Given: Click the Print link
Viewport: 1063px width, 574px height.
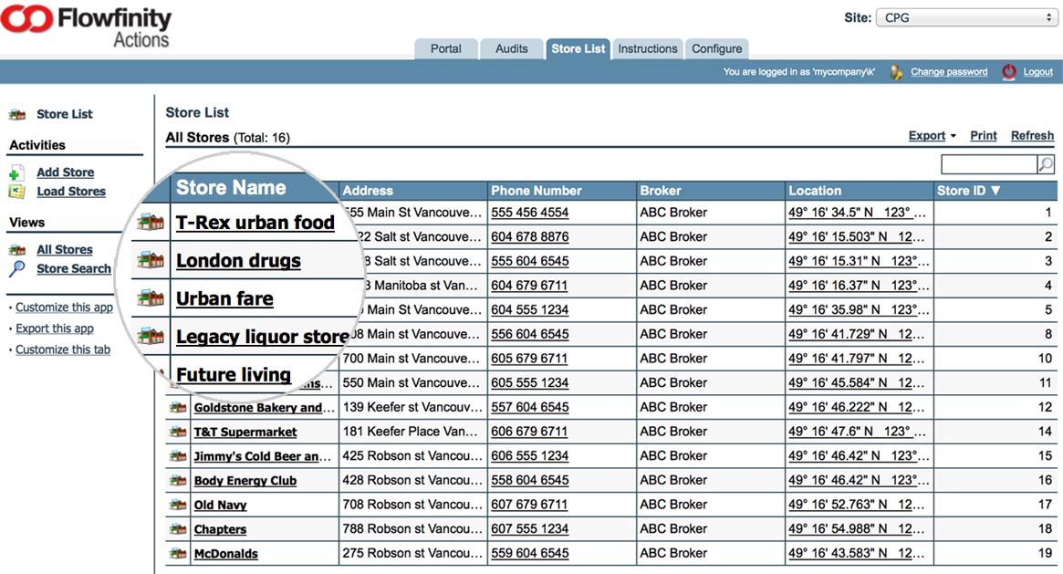Looking at the screenshot, I should (x=983, y=136).
